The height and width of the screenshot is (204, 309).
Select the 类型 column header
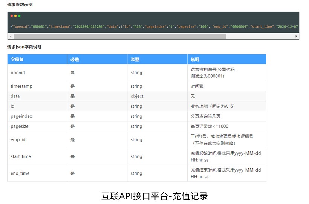coord(135,60)
